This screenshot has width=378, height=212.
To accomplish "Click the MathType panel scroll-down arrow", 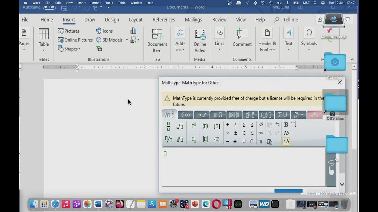I will pyautogui.click(x=342, y=184).
